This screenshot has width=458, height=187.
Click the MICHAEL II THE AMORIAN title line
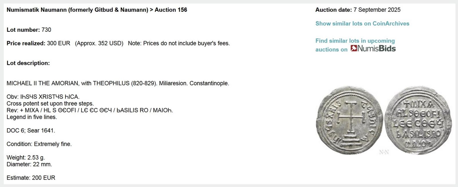click(118, 83)
